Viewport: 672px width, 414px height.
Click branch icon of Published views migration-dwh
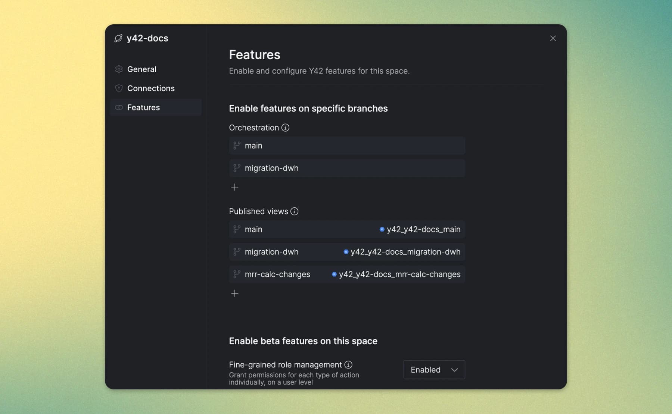[237, 252]
